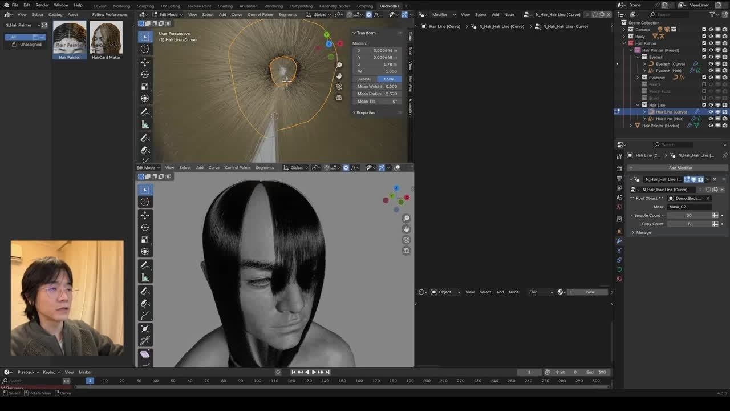Screen dimensions: 730x411
Task: Open the Render menu
Action: tap(42, 5)
